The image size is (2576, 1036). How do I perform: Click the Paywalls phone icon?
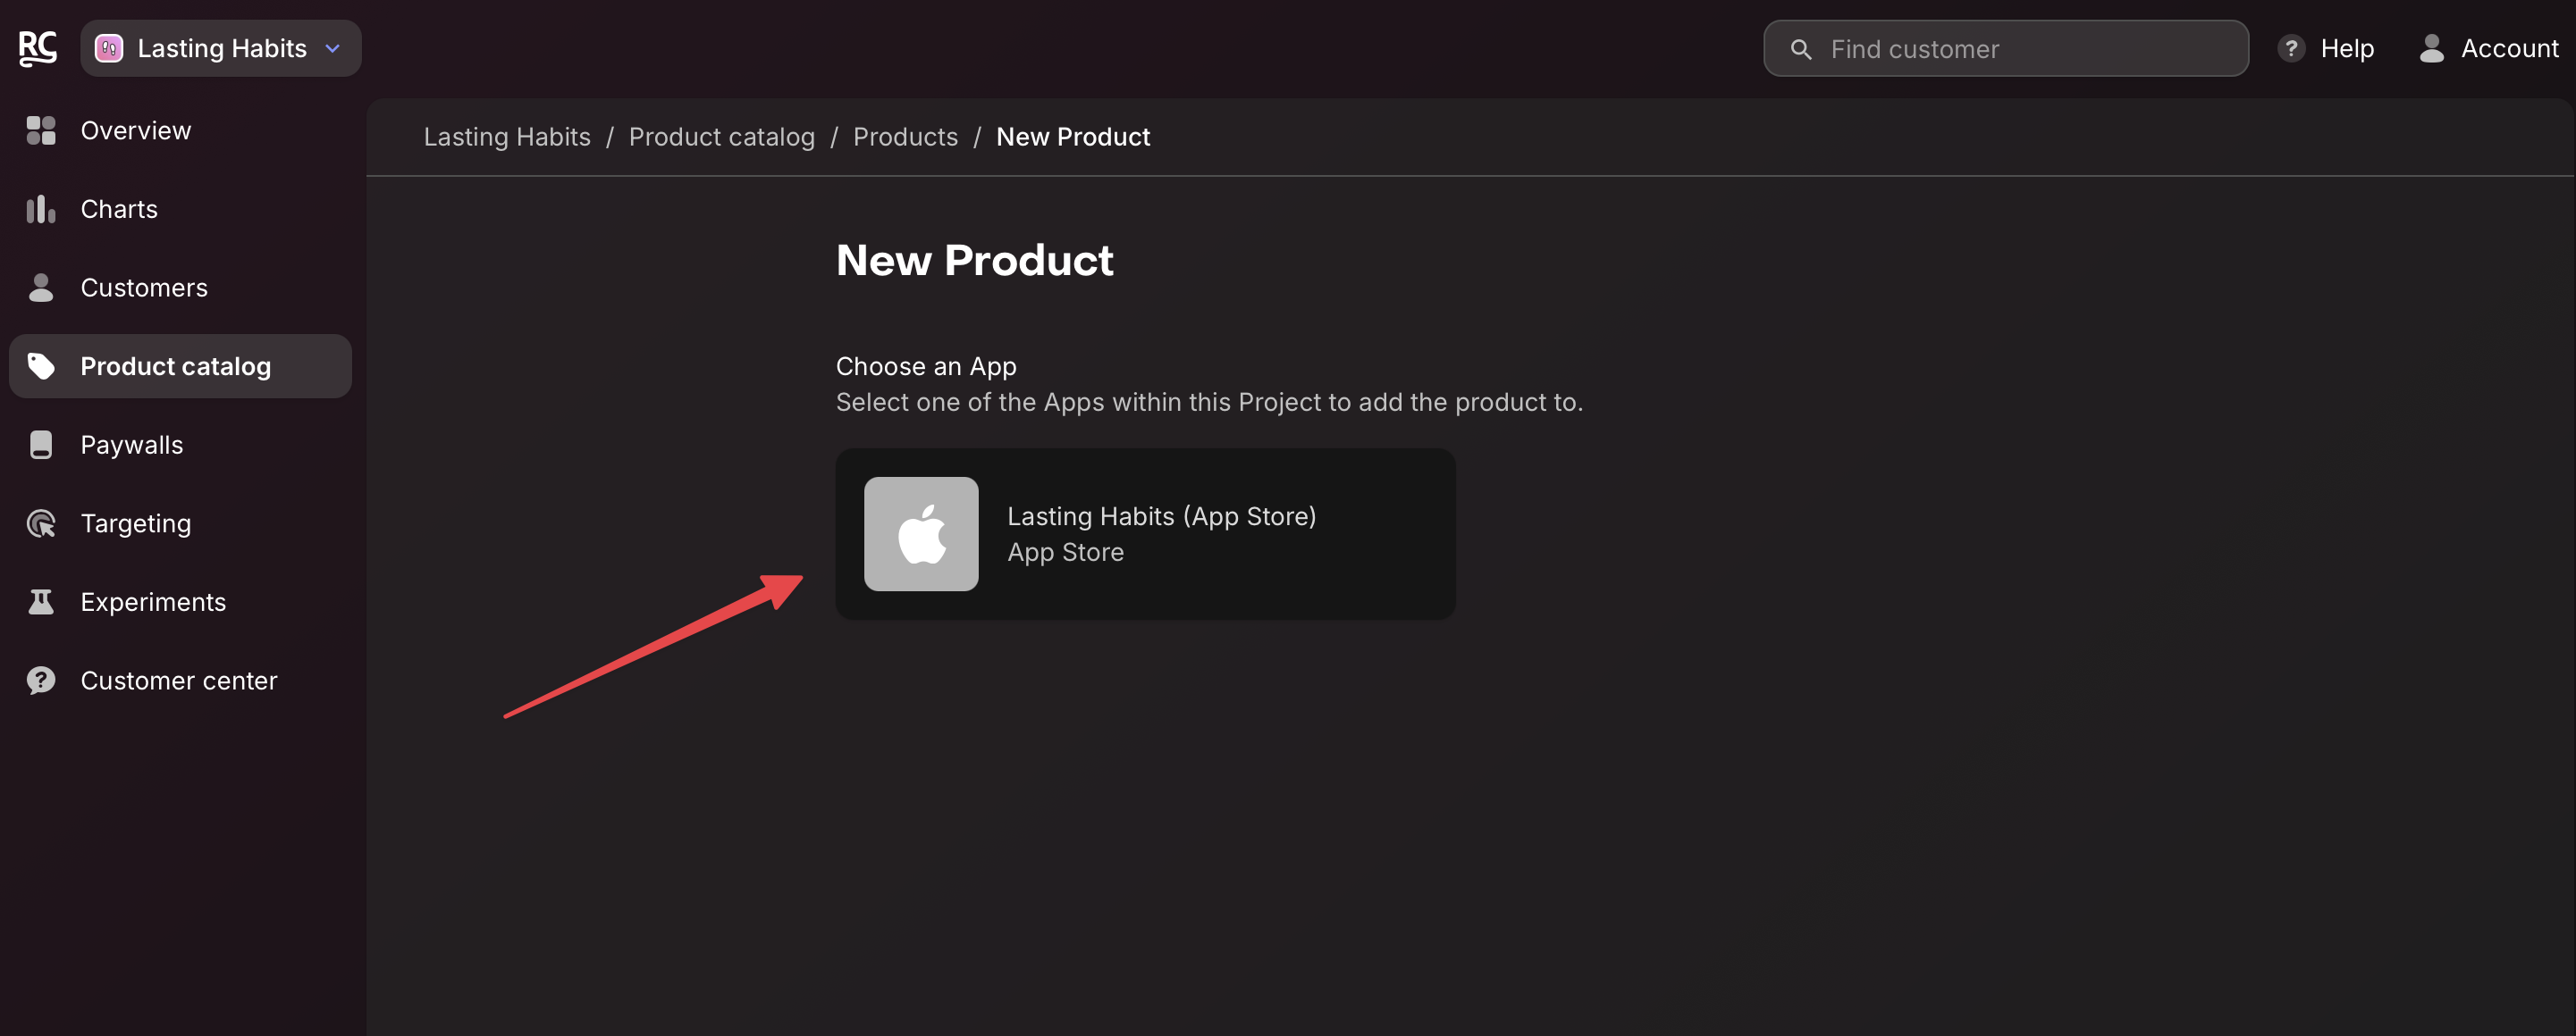[x=41, y=445]
